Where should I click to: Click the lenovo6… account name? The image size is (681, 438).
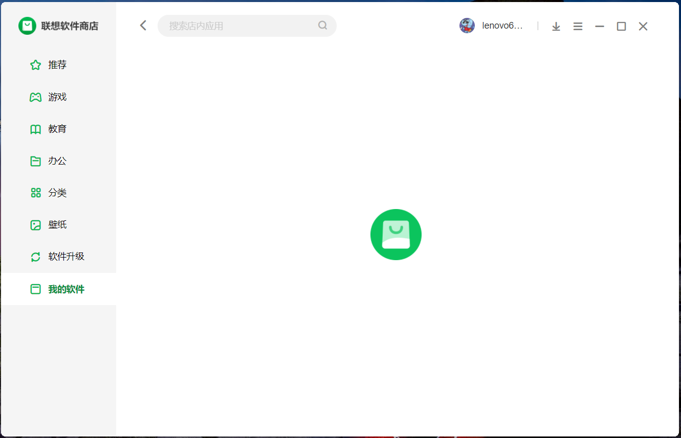click(502, 26)
